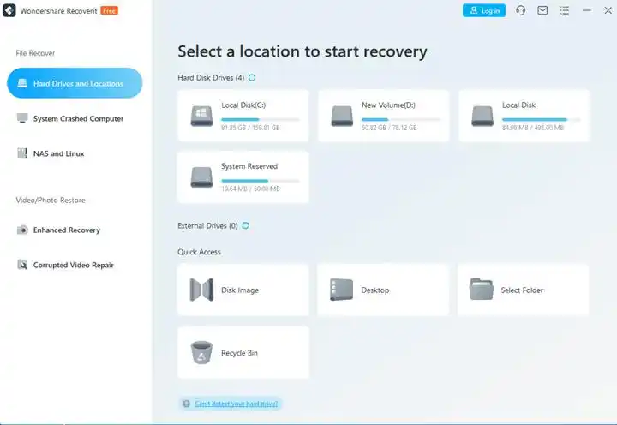The image size is (617, 425).
Task: Click "Can't detect your hard drive?" link
Action: click(x=236, y=404)
